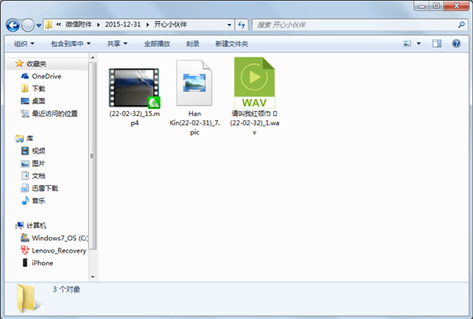
Task: Click the file name 请叫我红领巾 (22-02-32)_1.wav
Action: (x=254, y=123)
